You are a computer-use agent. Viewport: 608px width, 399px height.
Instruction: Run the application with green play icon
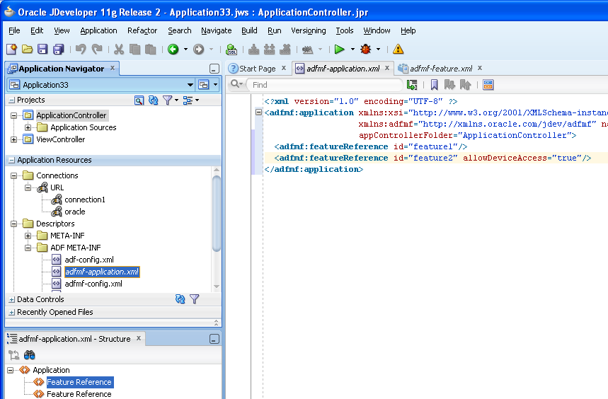(x=339, y=50)
